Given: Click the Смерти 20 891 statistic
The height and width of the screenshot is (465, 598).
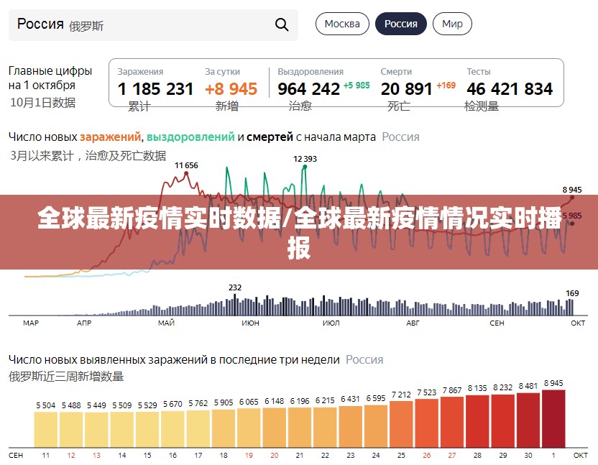Looking at the screenshot, I should (407, 89).
